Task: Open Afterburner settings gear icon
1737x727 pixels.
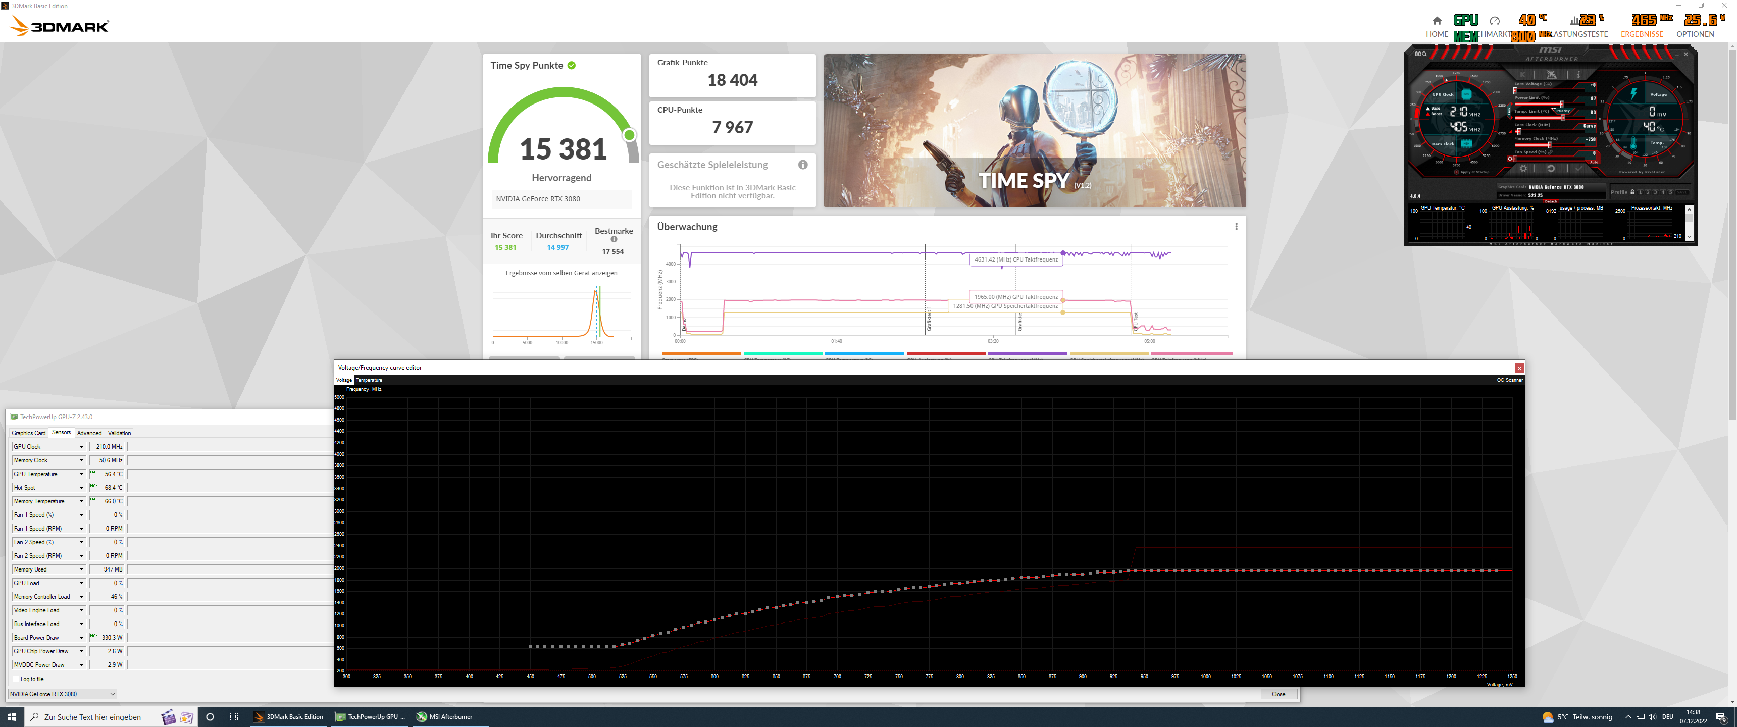Action: (1524, 169)
